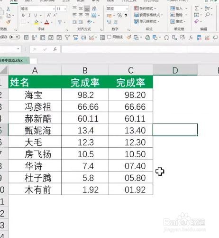Click the AutoSum sigma icon
The width and height of the screenshot is (219, 238).
196,8
